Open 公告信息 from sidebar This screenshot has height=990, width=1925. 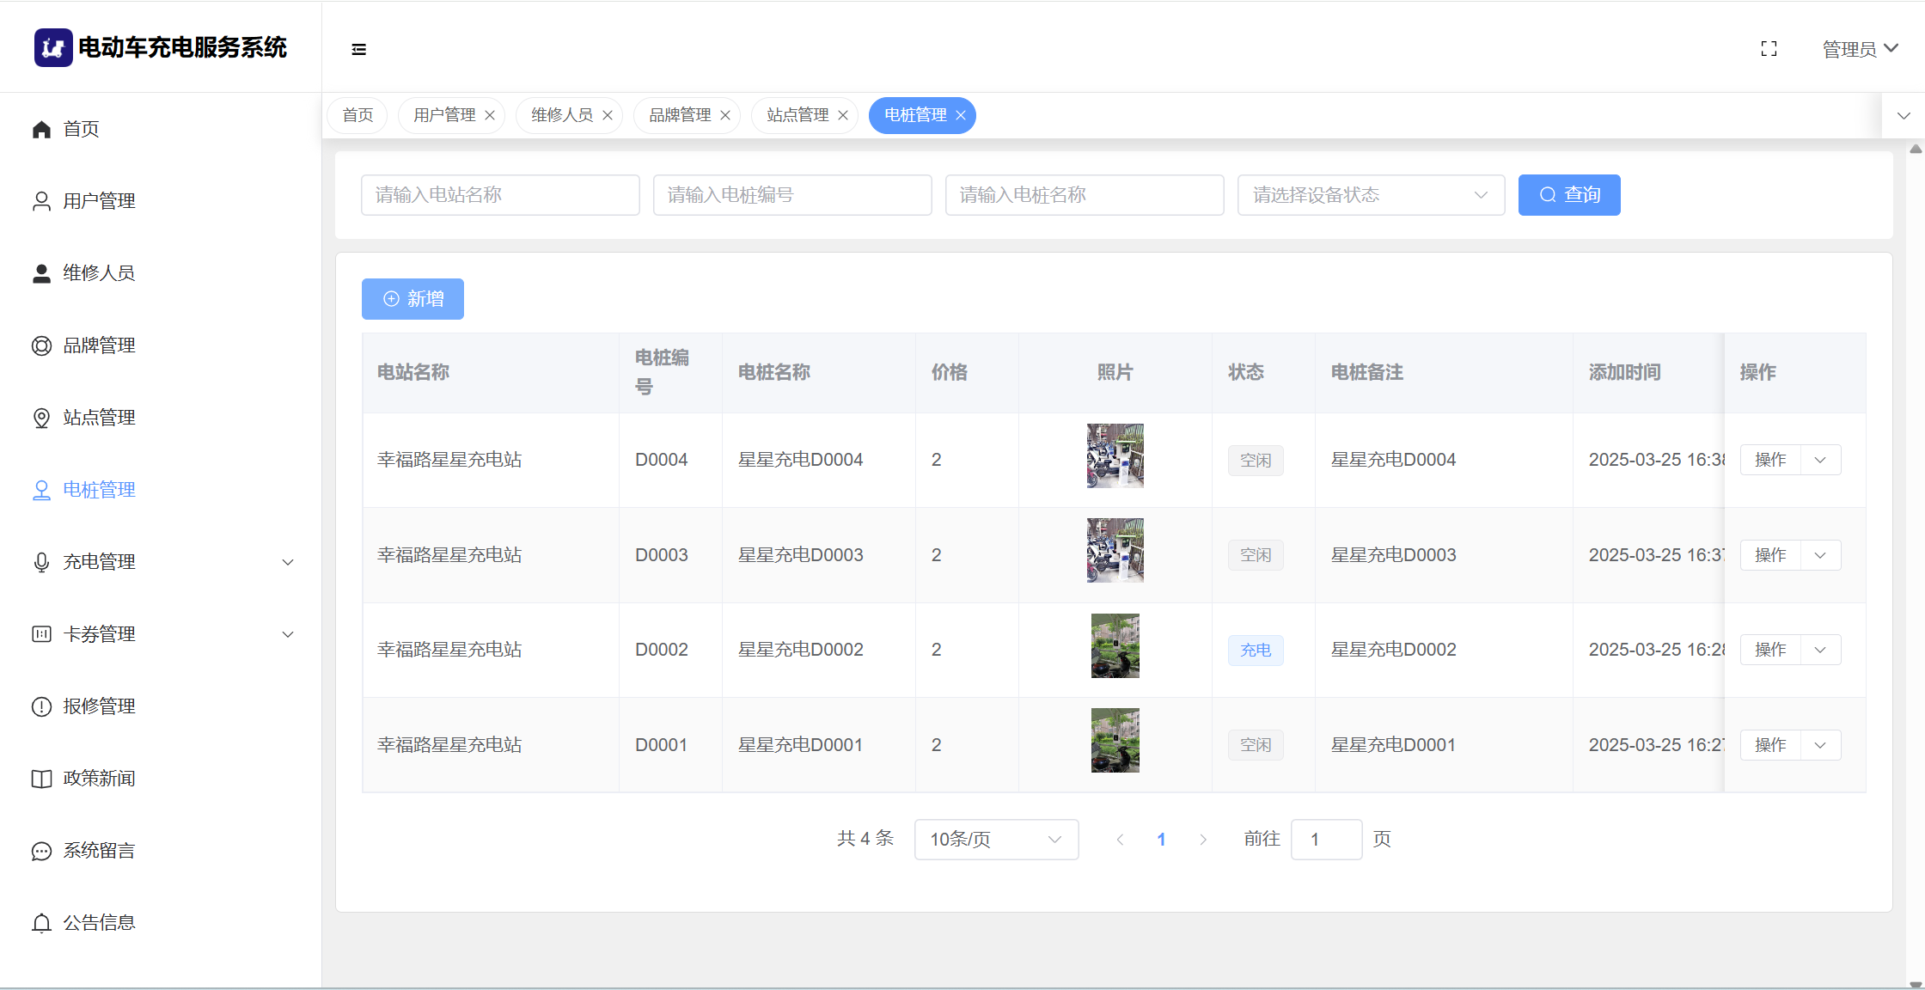pos(99,923)
